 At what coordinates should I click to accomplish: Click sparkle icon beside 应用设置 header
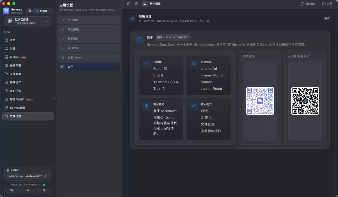[132, 18]
